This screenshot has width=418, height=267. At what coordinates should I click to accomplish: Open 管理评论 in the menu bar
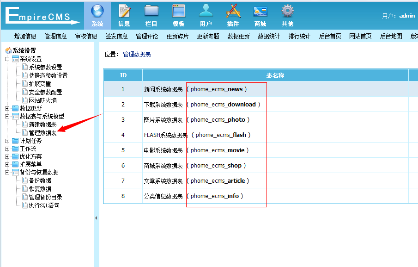click(x=147, y=36)
